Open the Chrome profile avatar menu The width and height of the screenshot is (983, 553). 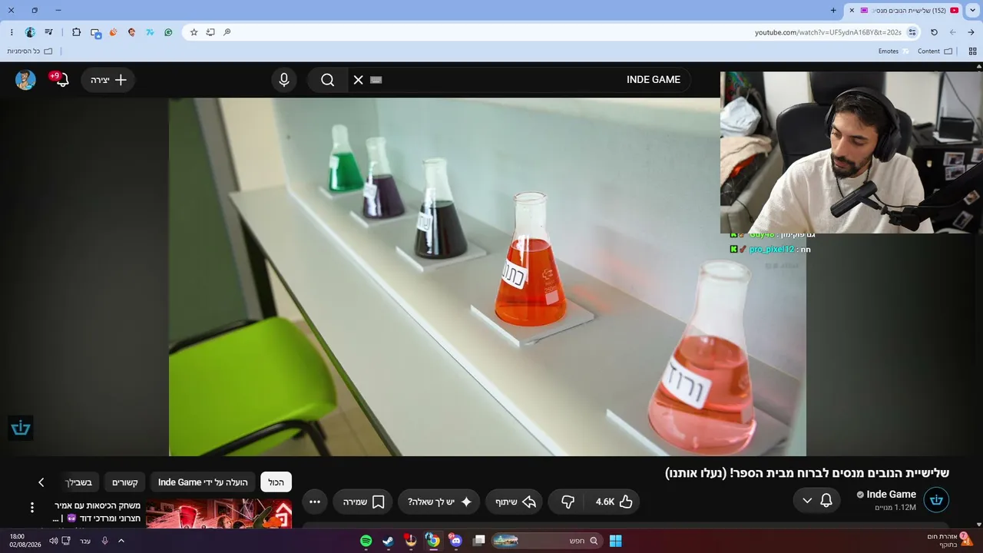(30, 32)
